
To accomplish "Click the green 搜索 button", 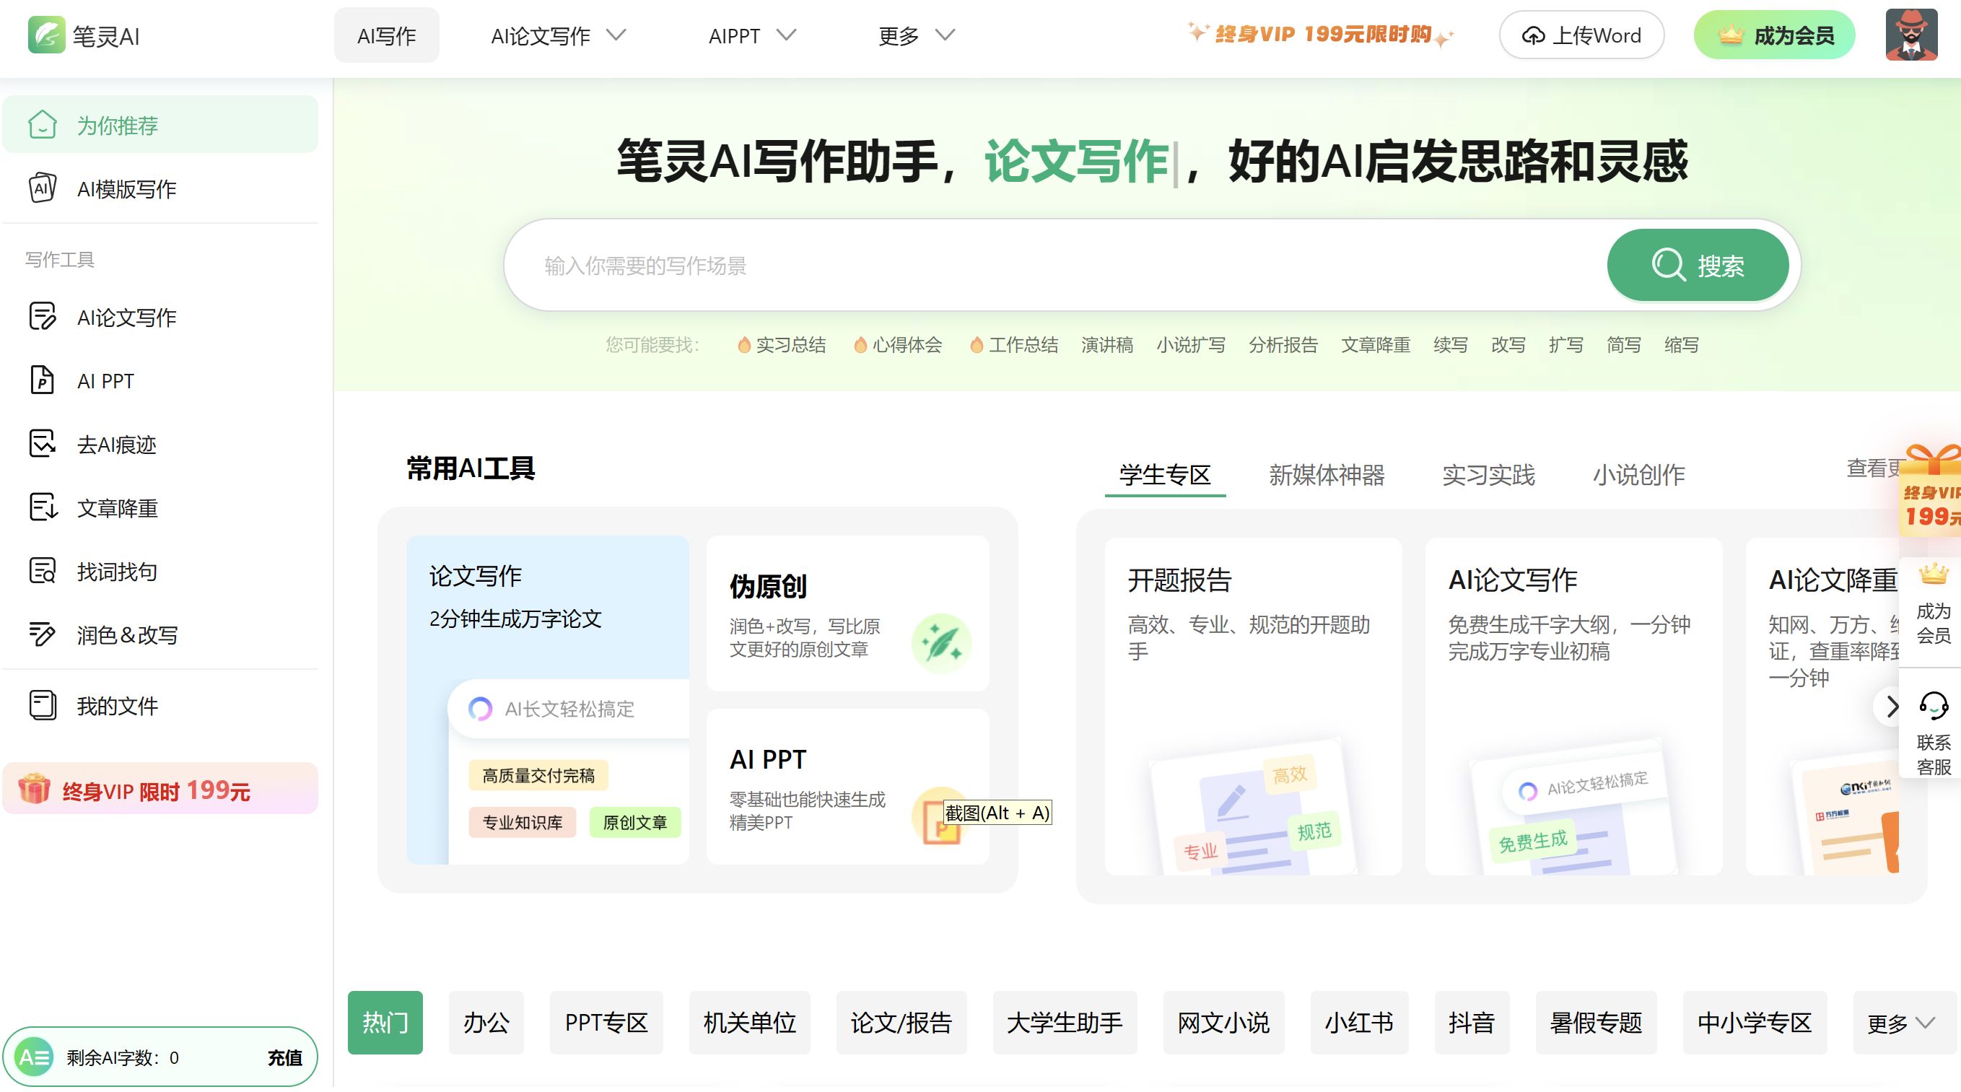I will (1698, 265).
